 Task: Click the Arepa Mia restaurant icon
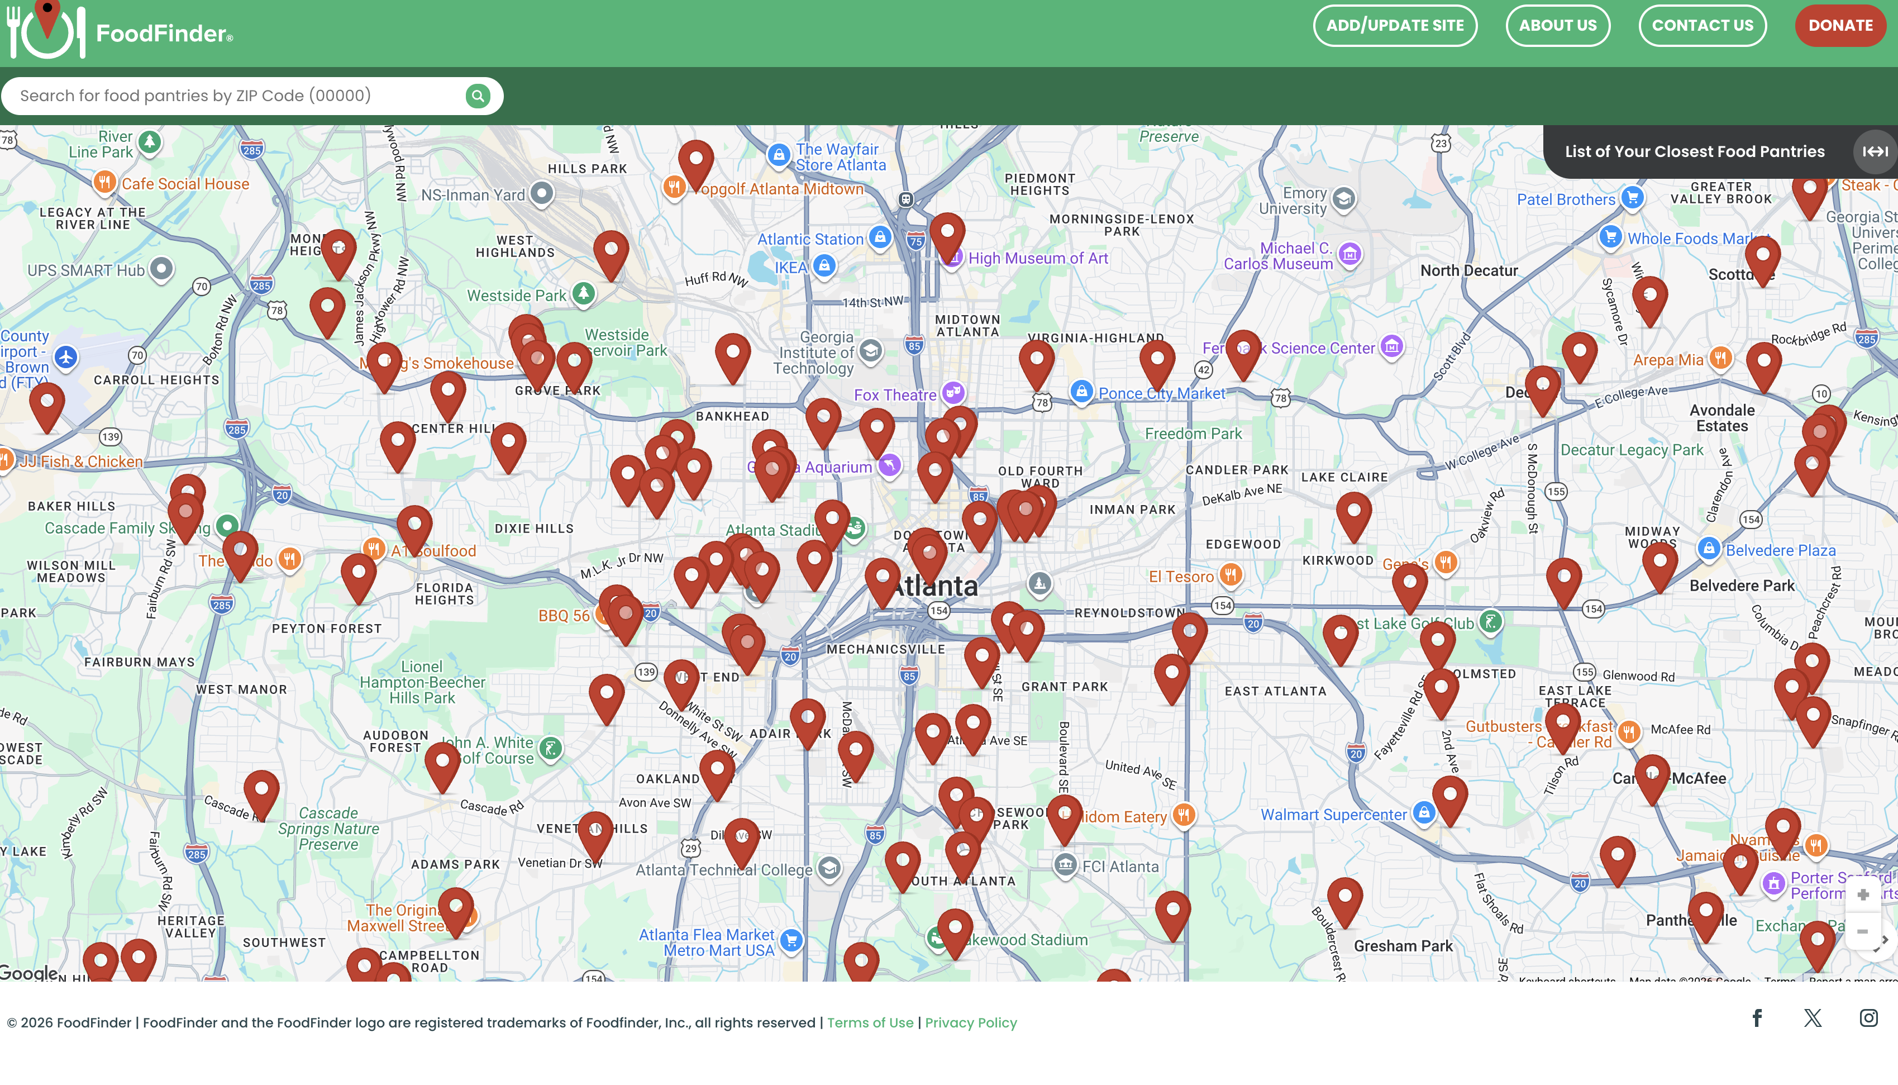click(1721, 359)
